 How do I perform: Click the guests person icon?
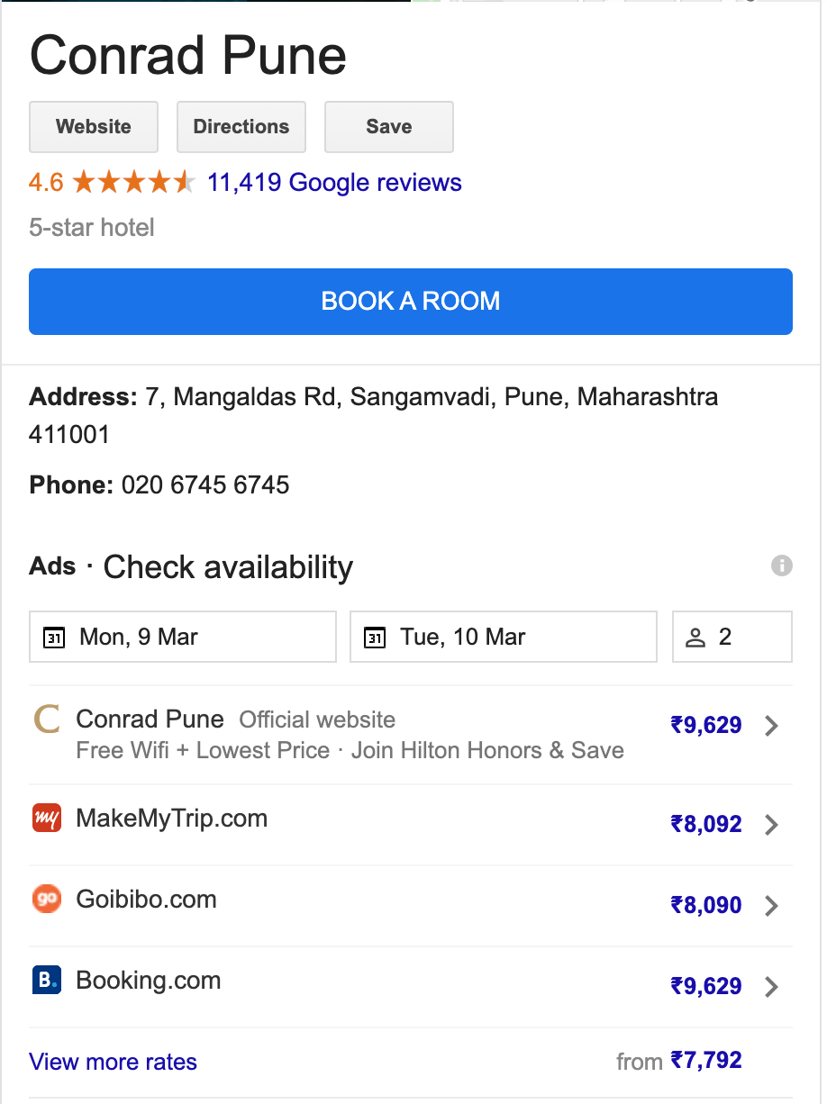click(695, 638)
